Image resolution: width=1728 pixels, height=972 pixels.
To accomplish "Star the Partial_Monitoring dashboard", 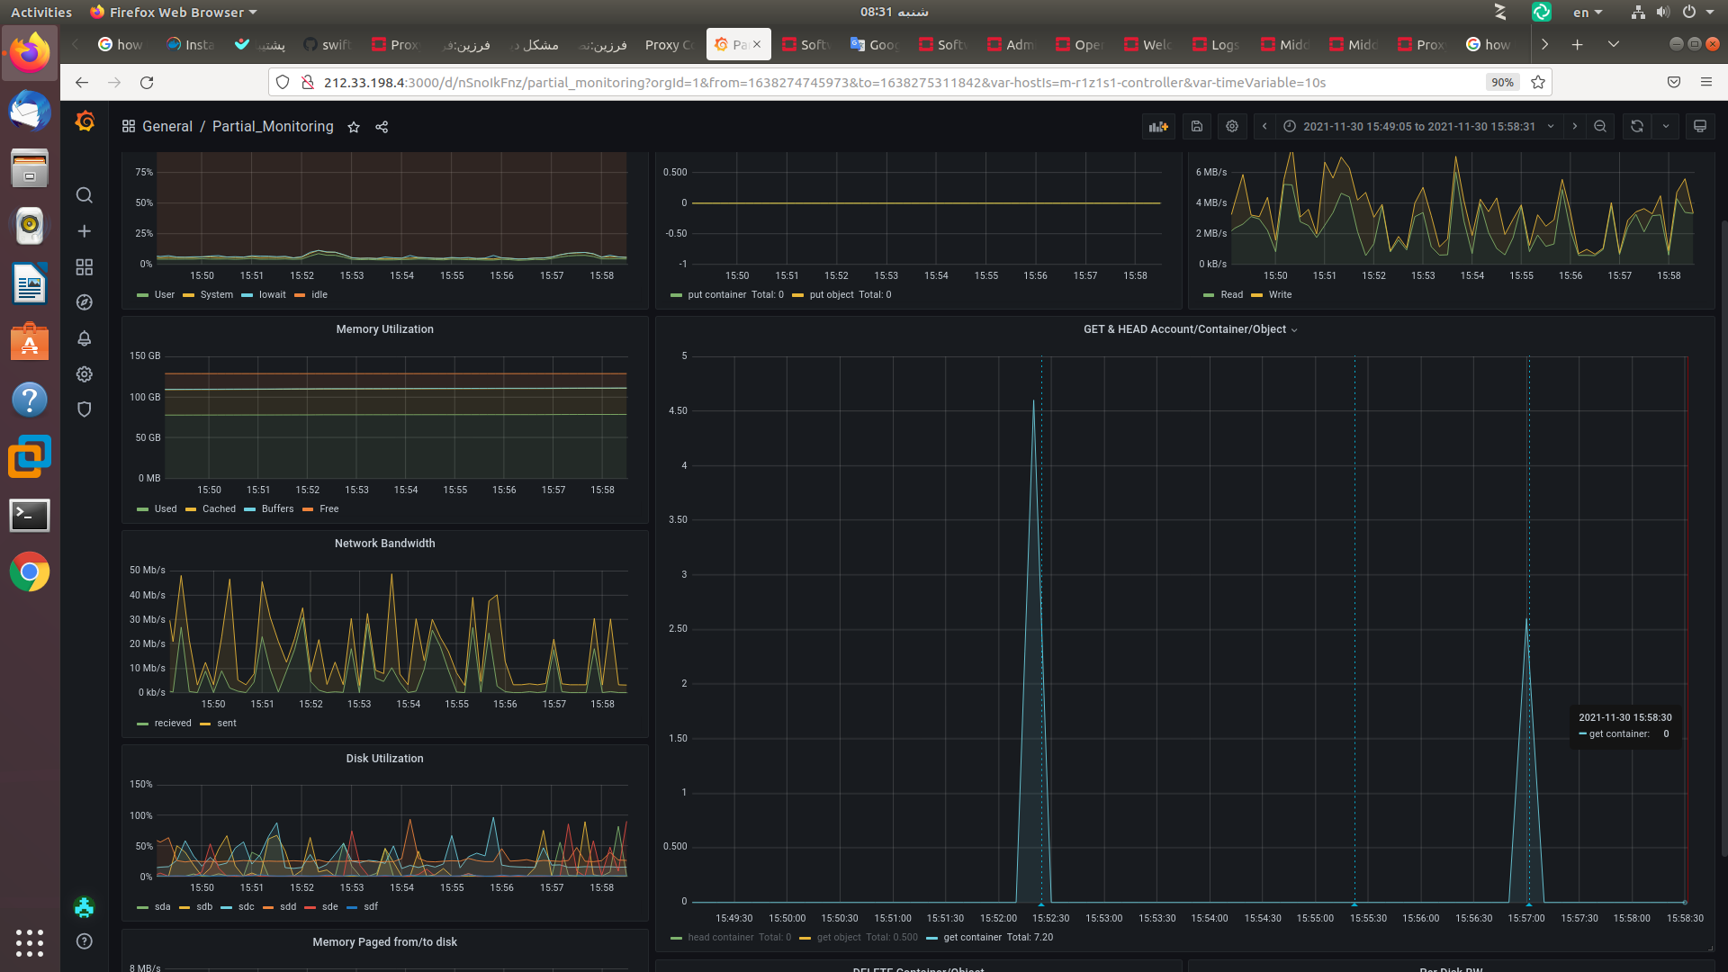I will (x=354, y=127).
